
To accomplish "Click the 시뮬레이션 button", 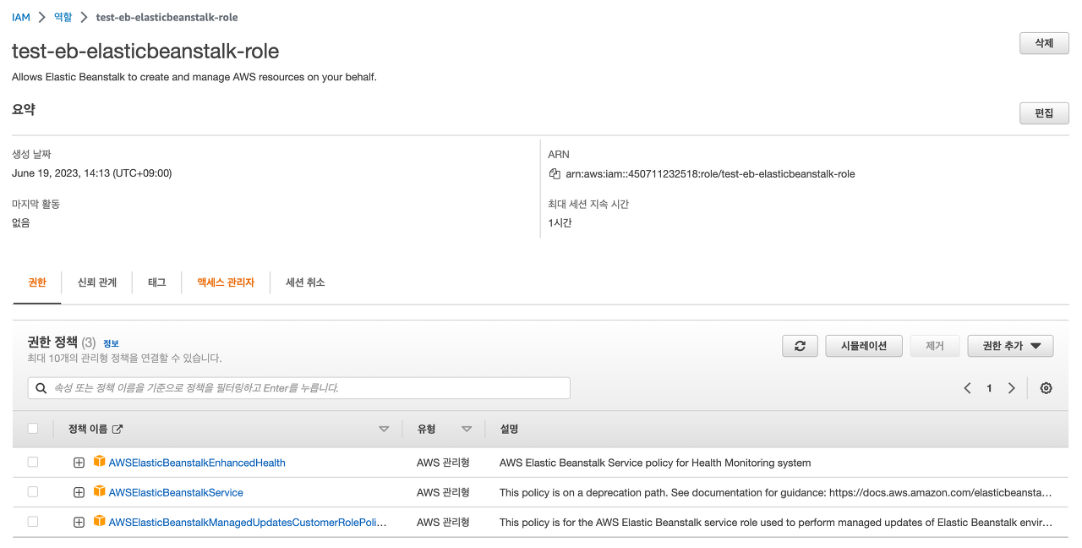I will coord(864,346).
